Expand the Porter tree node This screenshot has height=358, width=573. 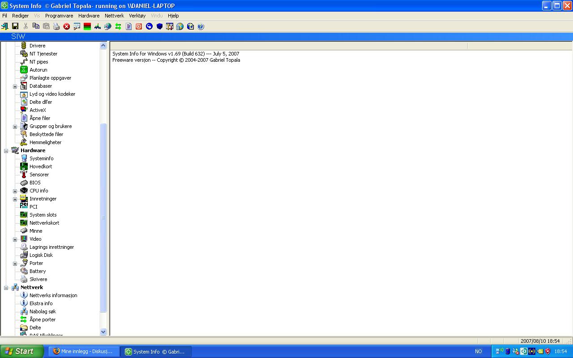pos(15,264)
